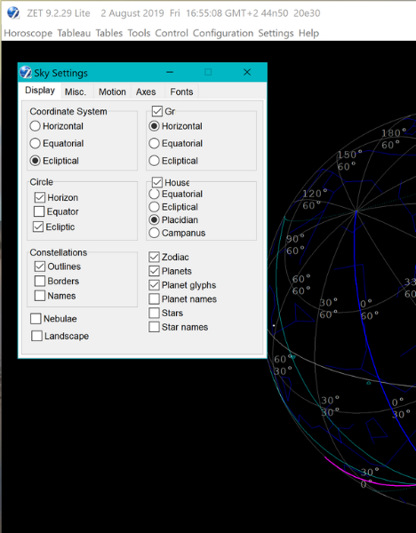The height and width of the screenshot is (533, 416).
Task: Switch to the Motion tab
Action: 112,91
